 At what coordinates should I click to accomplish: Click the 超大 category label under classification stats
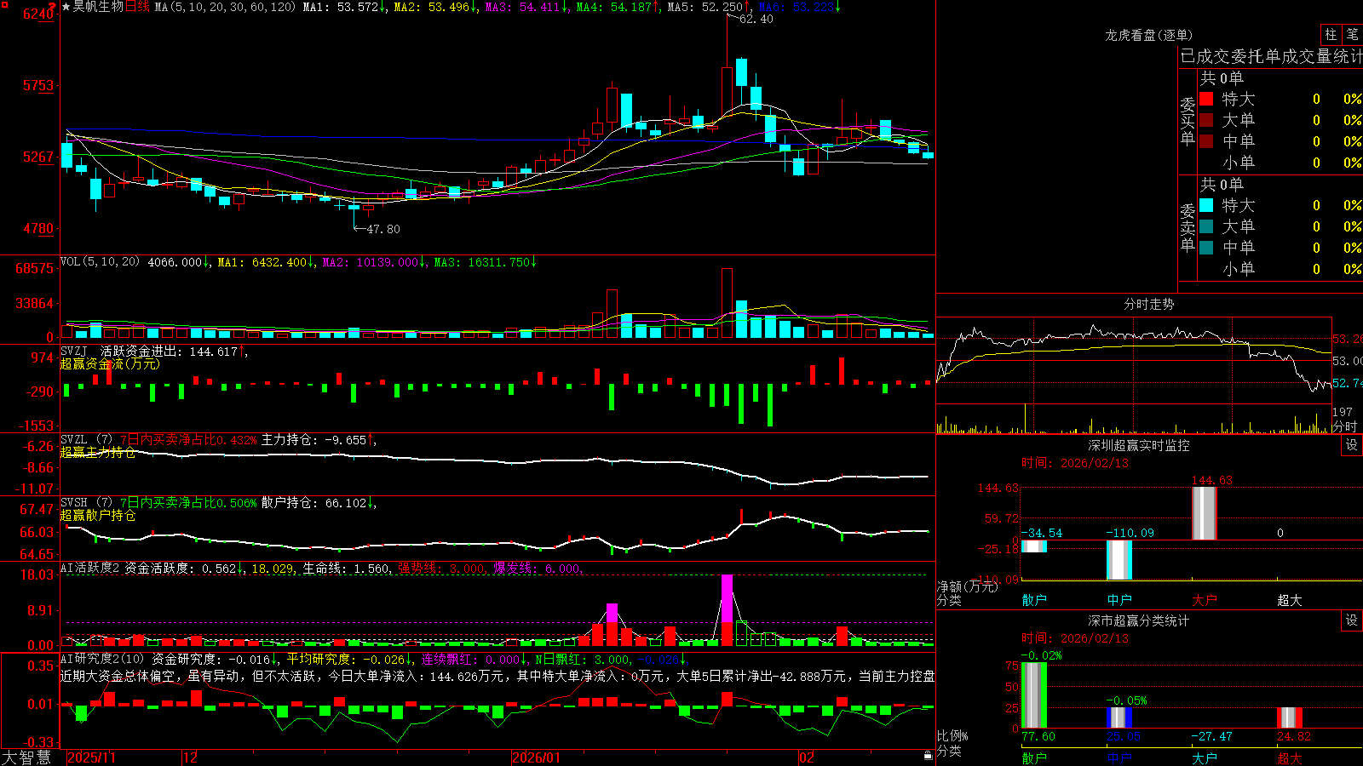(1289, 757)
